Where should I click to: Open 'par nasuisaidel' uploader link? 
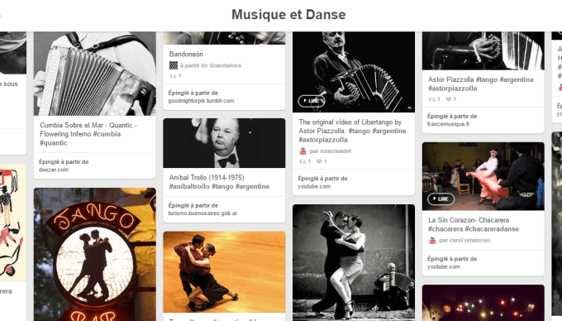pos(330,151)
